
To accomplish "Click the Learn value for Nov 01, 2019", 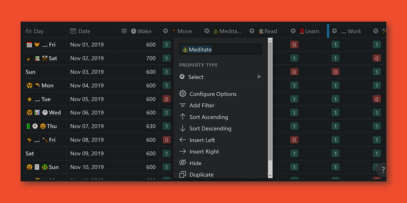I will [294, 45].
